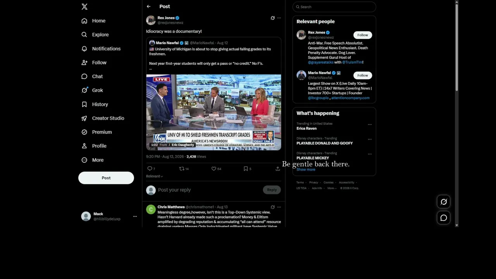Click the repost icon with 14 reposts
This screenshot has height=279, width=496.
181,169
